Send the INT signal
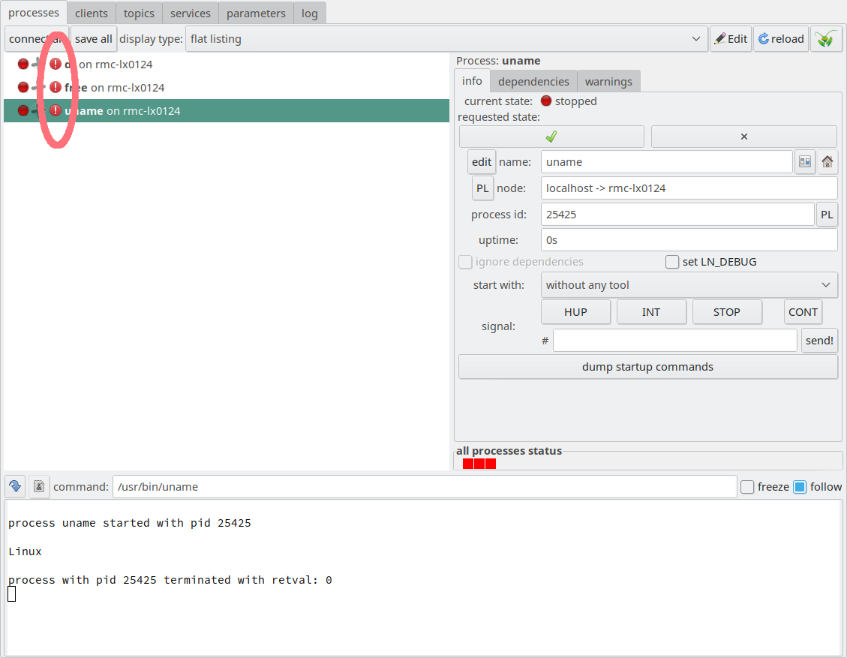This screenshot has height=658, width=847. click(x=651, y=312)
